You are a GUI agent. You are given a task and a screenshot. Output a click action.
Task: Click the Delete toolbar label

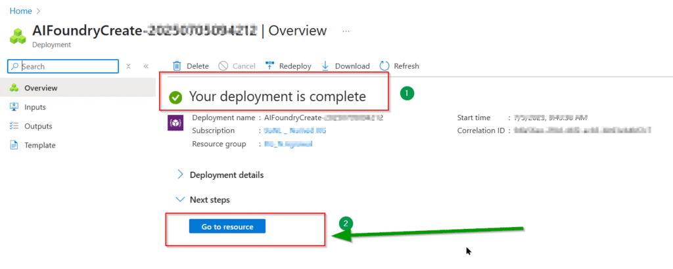[197, 66]
